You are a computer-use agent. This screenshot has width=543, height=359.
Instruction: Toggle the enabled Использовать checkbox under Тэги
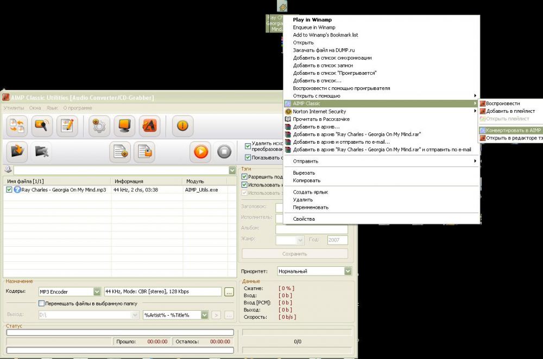pyautogui.click(x=244, y=185)
